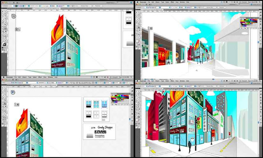Open the Window menu in bottom-left window
The height and width of the screenshot is (158, 263).
(x=51, y=77)
